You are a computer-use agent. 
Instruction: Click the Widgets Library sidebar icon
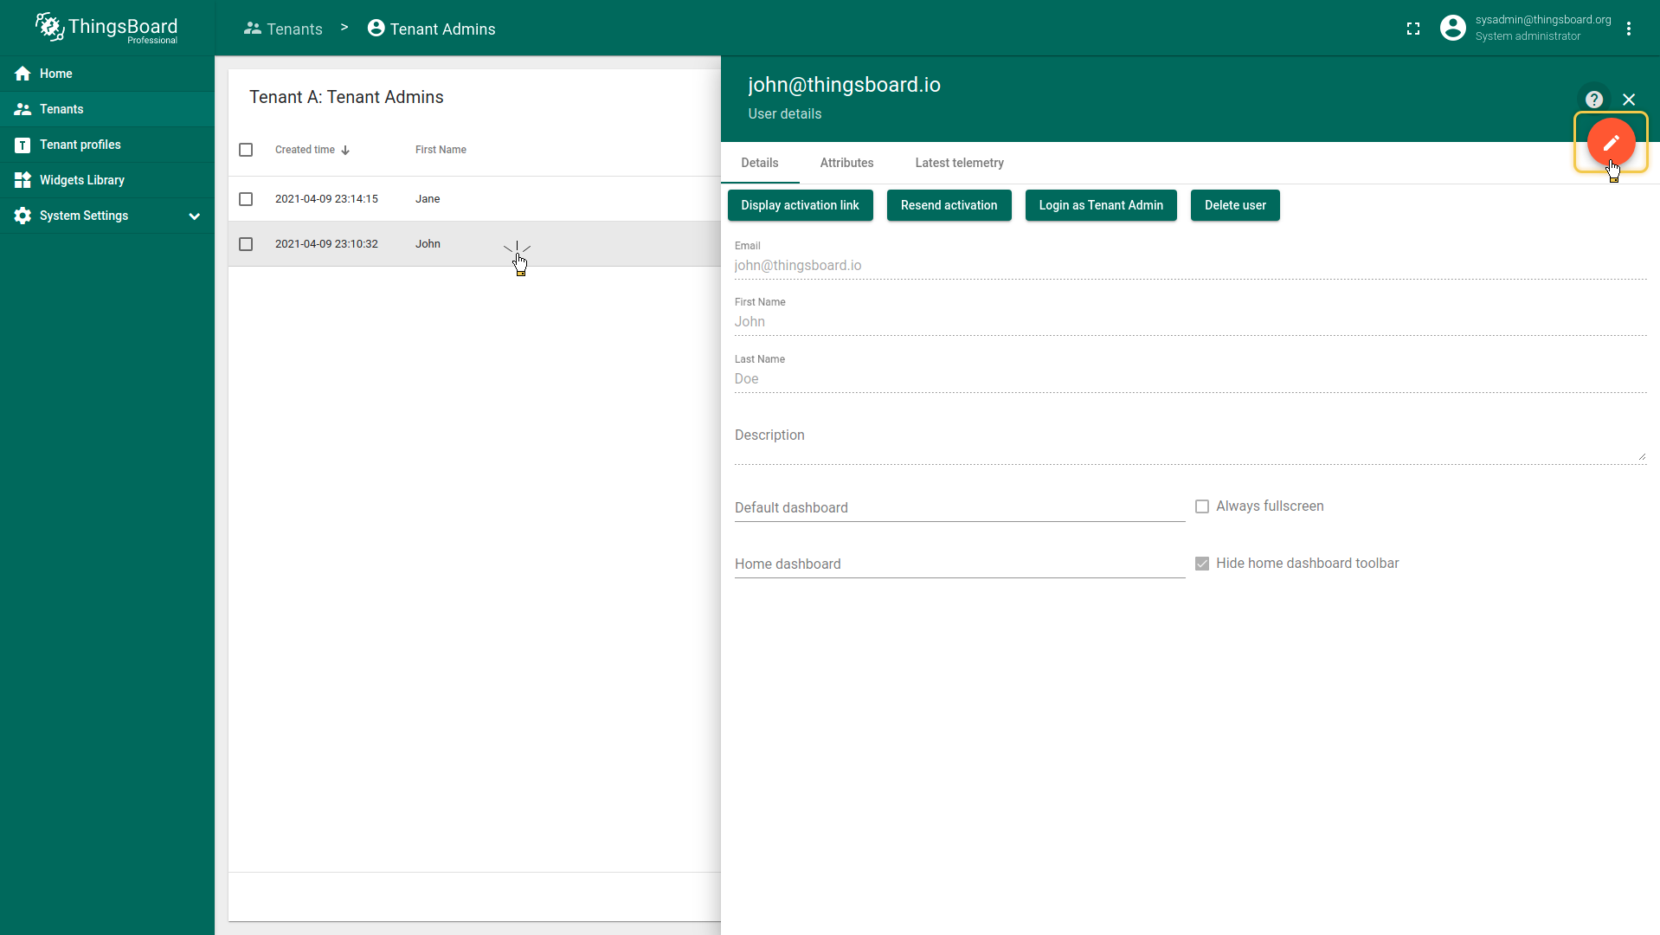click(x=23, y=180)
